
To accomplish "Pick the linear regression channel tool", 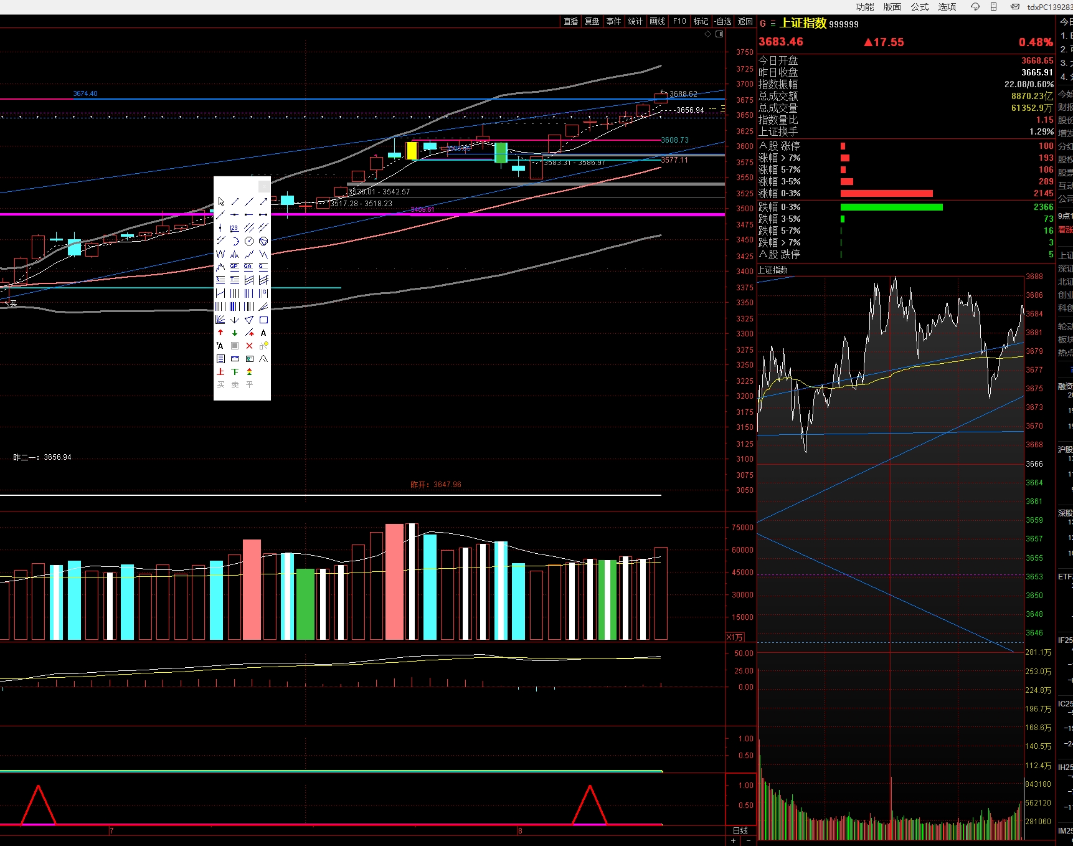I will click(x=249, y=280).
